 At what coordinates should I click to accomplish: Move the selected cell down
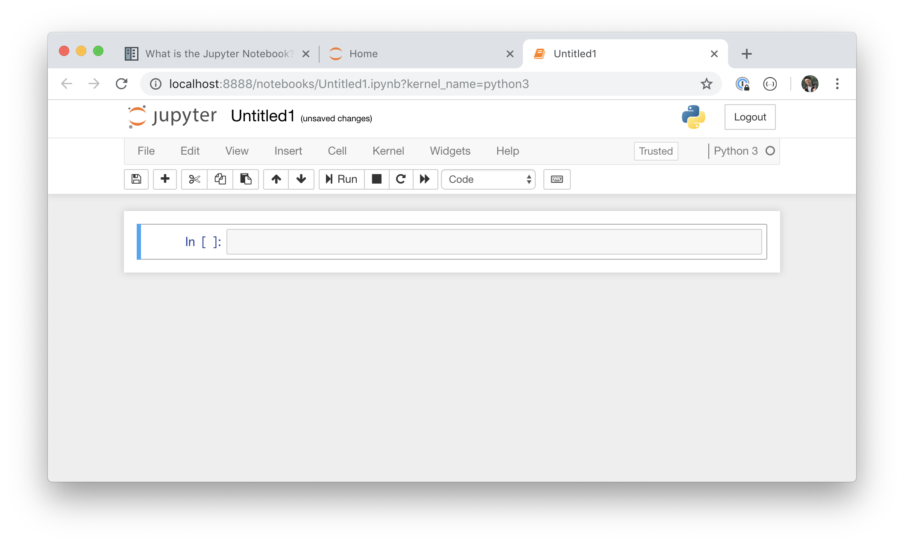pyautogui.click(x=302, y=179)
